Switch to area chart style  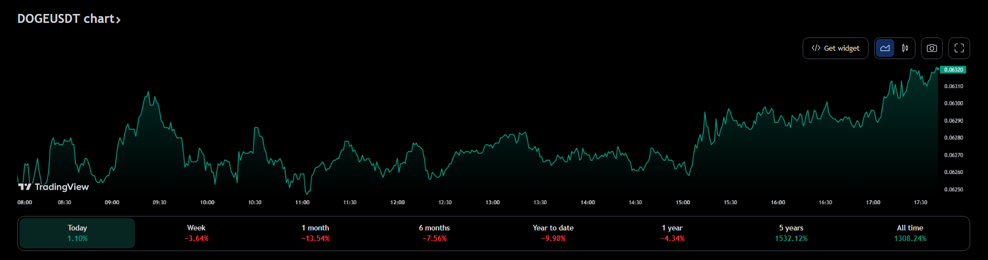pos(885,49)
